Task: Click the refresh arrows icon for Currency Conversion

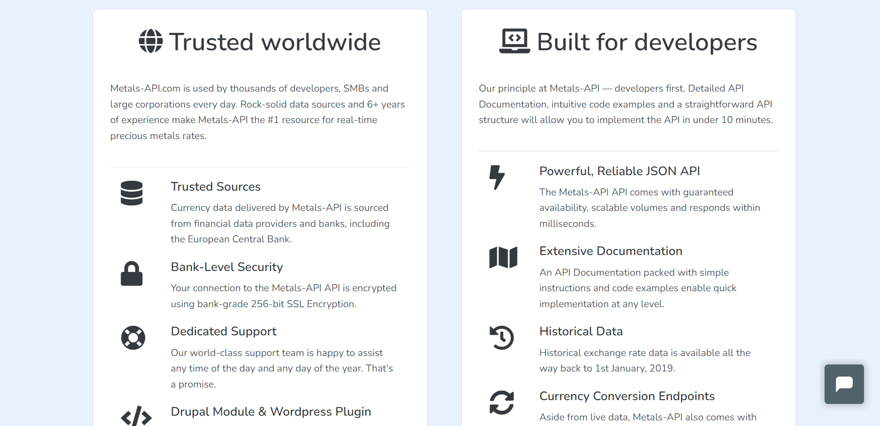Action: (x=502, y=403)
